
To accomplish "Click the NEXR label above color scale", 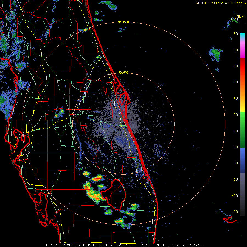I will point(241,16).
